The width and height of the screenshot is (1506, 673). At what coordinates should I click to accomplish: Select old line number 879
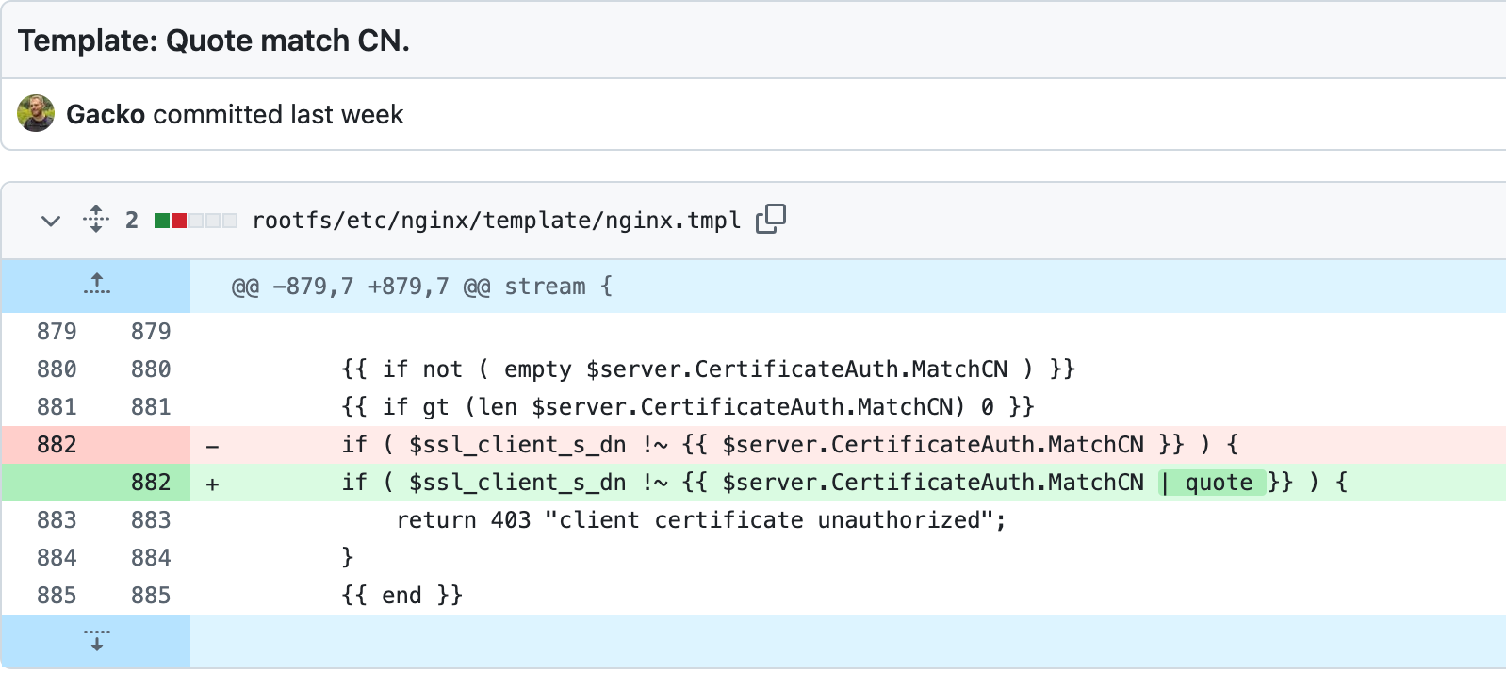[x=57, y=332]
